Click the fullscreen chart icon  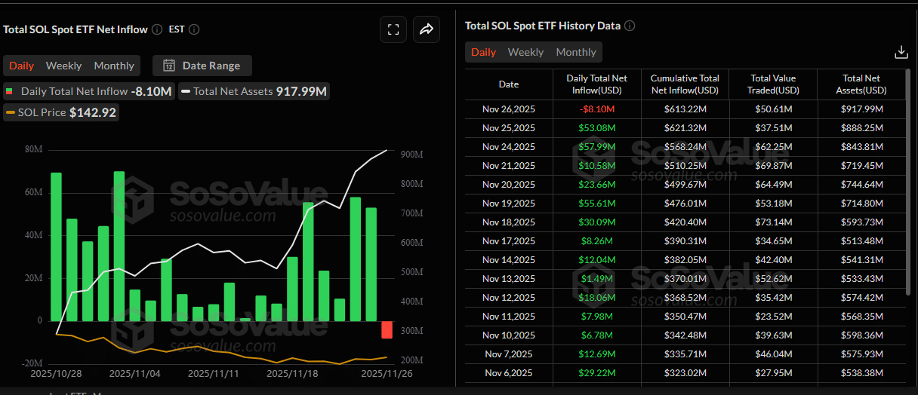tap(393, 29)
